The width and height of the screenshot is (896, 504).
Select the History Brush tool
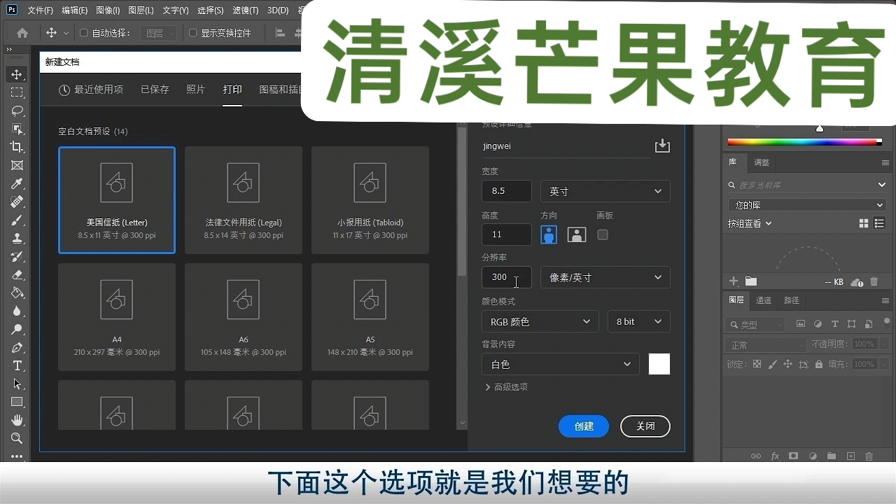coord(17,256)
